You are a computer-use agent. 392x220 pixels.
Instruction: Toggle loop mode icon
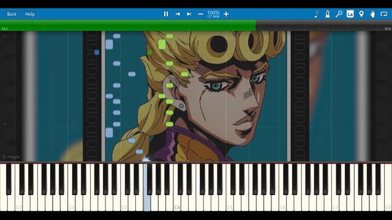click(x=384, y=14)
